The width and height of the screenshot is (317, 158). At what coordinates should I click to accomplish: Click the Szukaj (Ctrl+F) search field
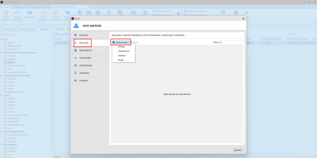tap(26, 35)
